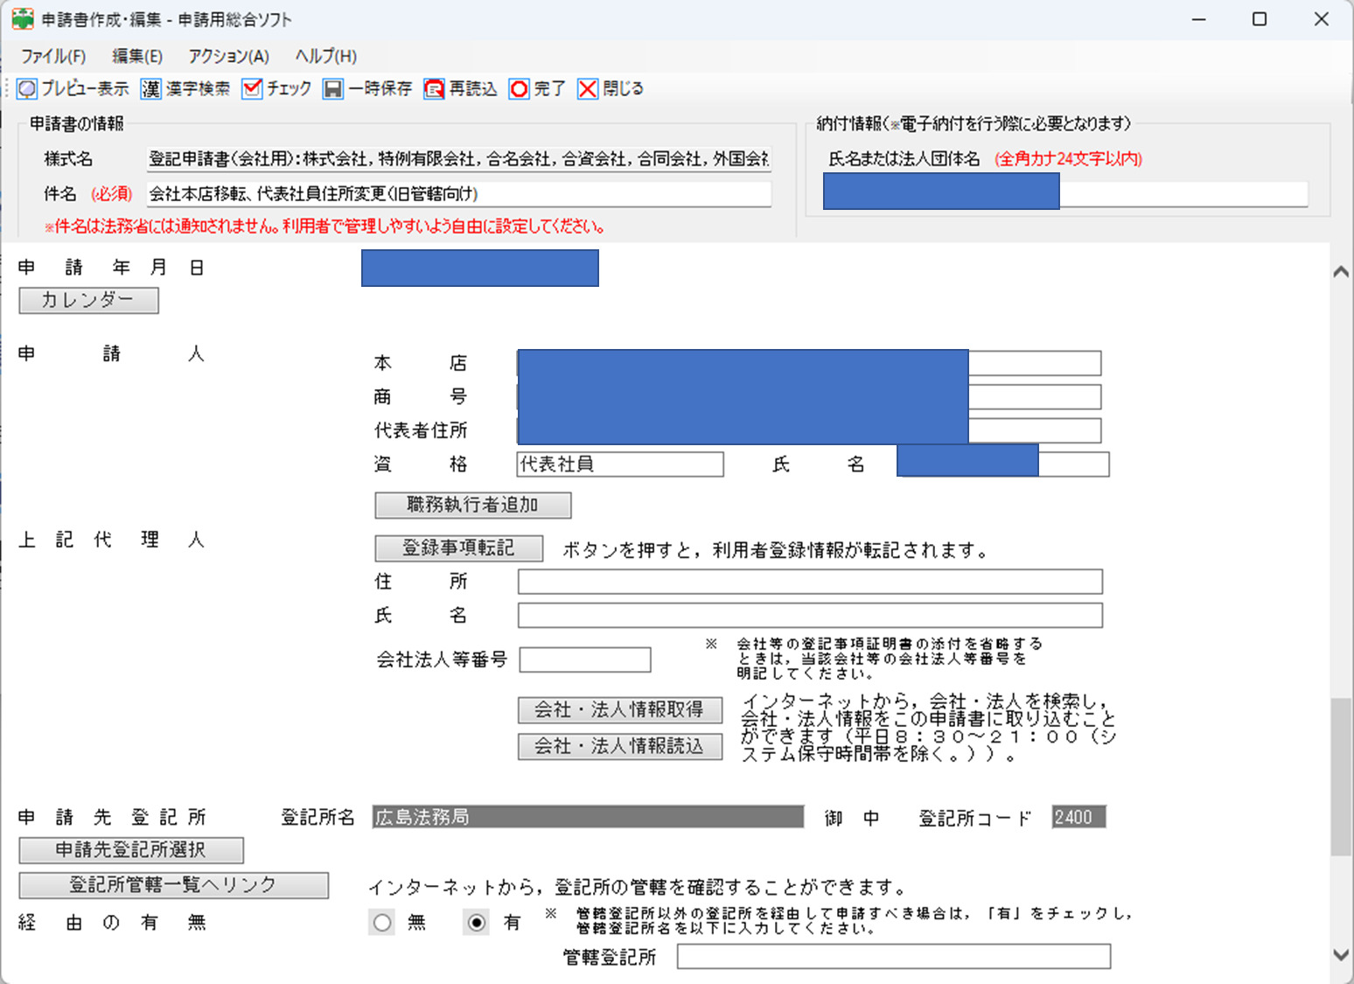Open the アクション(A) menu
Viewport: 1354px width, 984px height.
229,56
